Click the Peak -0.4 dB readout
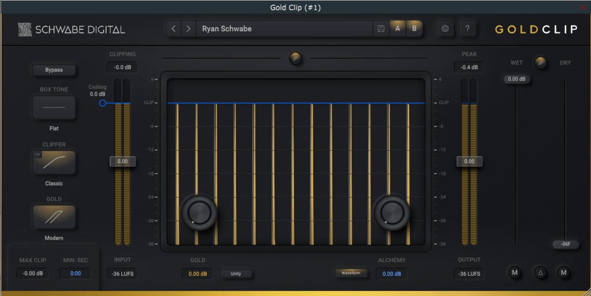591x296 pixels. point(469,68)
